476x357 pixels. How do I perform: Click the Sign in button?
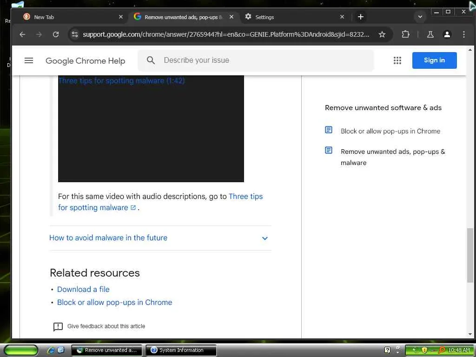(434, 60)
